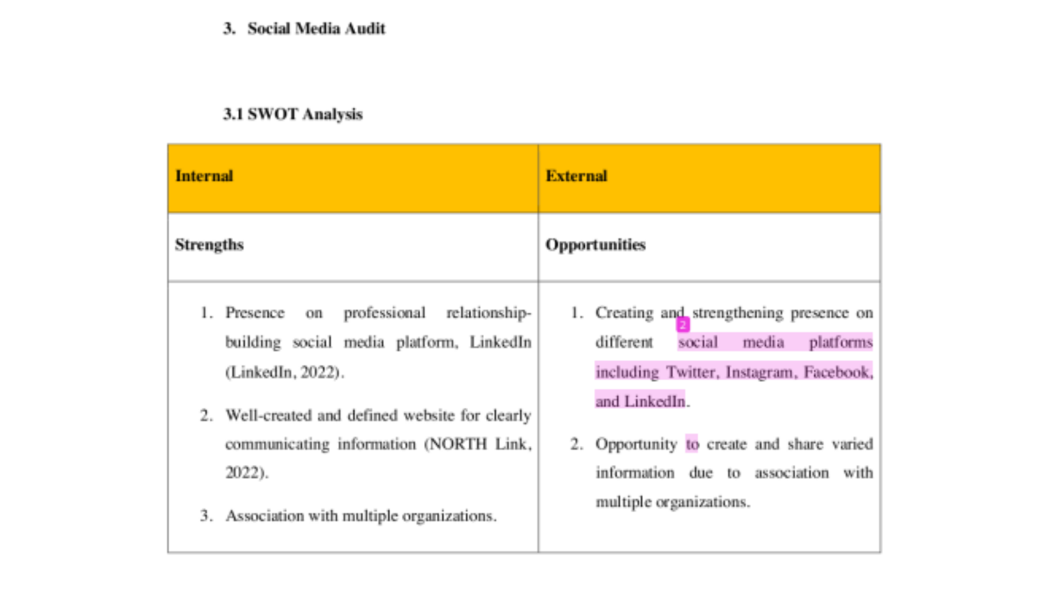Click 'building social media platform, LinkedIn' line
This screenshot has width=1051, height=591.
pyautogui.click(x=378, y=343)
